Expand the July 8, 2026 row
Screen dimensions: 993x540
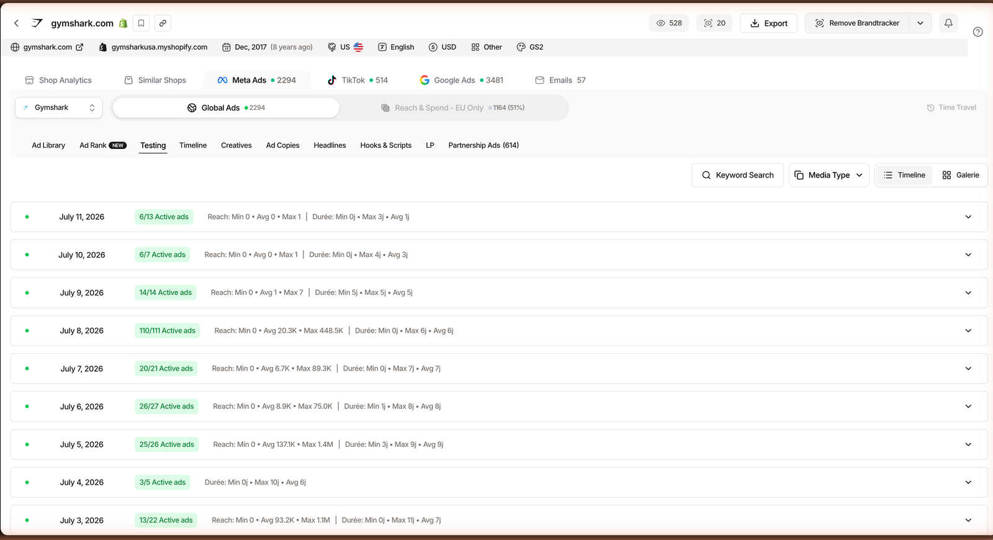coord(968,331)
